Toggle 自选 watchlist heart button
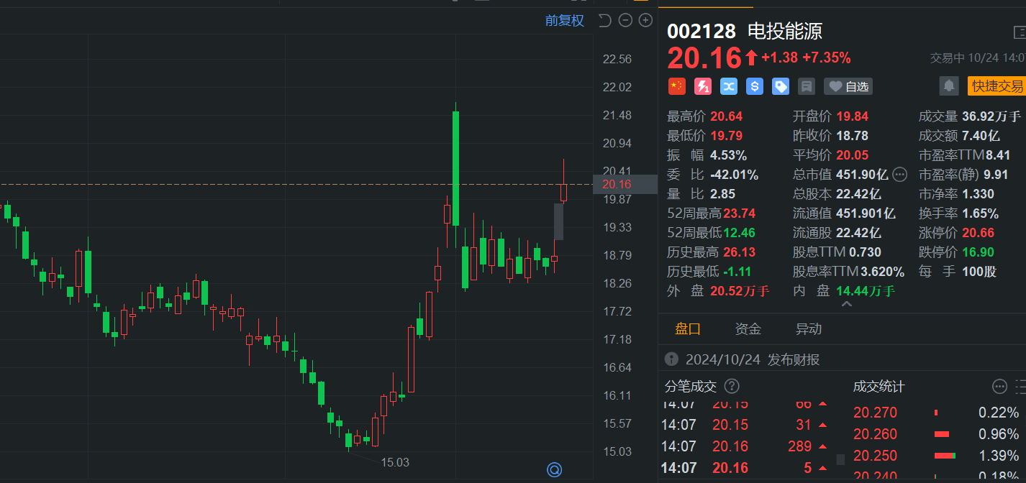This screenshot has width=1026, height=483. pyautogui.click(x=848, y=87)
